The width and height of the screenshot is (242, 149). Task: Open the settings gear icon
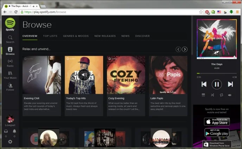click(x=10, y=142)
